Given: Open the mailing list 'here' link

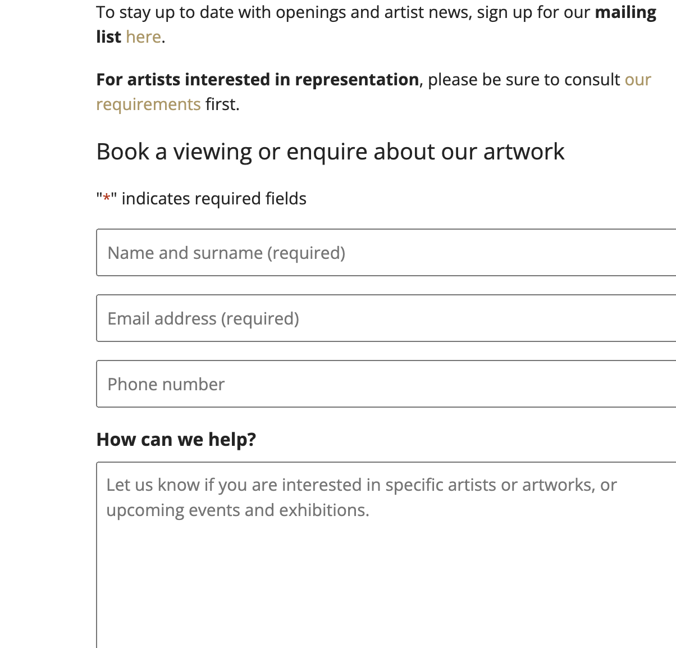Looking at the screenshot, I should tap(143, 37).
